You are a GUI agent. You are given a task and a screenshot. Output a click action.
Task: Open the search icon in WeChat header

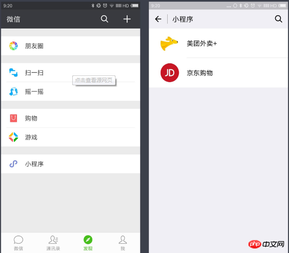[x=104, y=19]
